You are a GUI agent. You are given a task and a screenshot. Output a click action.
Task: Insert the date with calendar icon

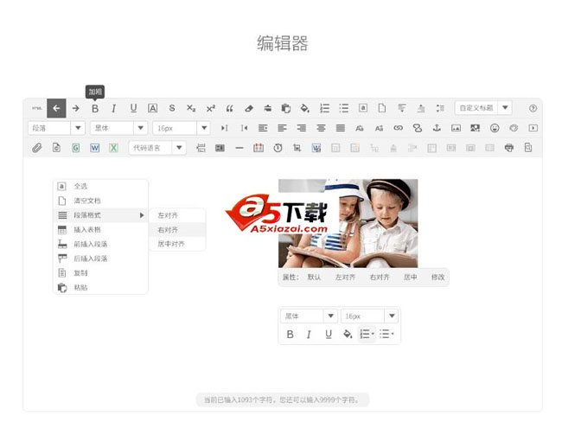click(x=259, y=148)
